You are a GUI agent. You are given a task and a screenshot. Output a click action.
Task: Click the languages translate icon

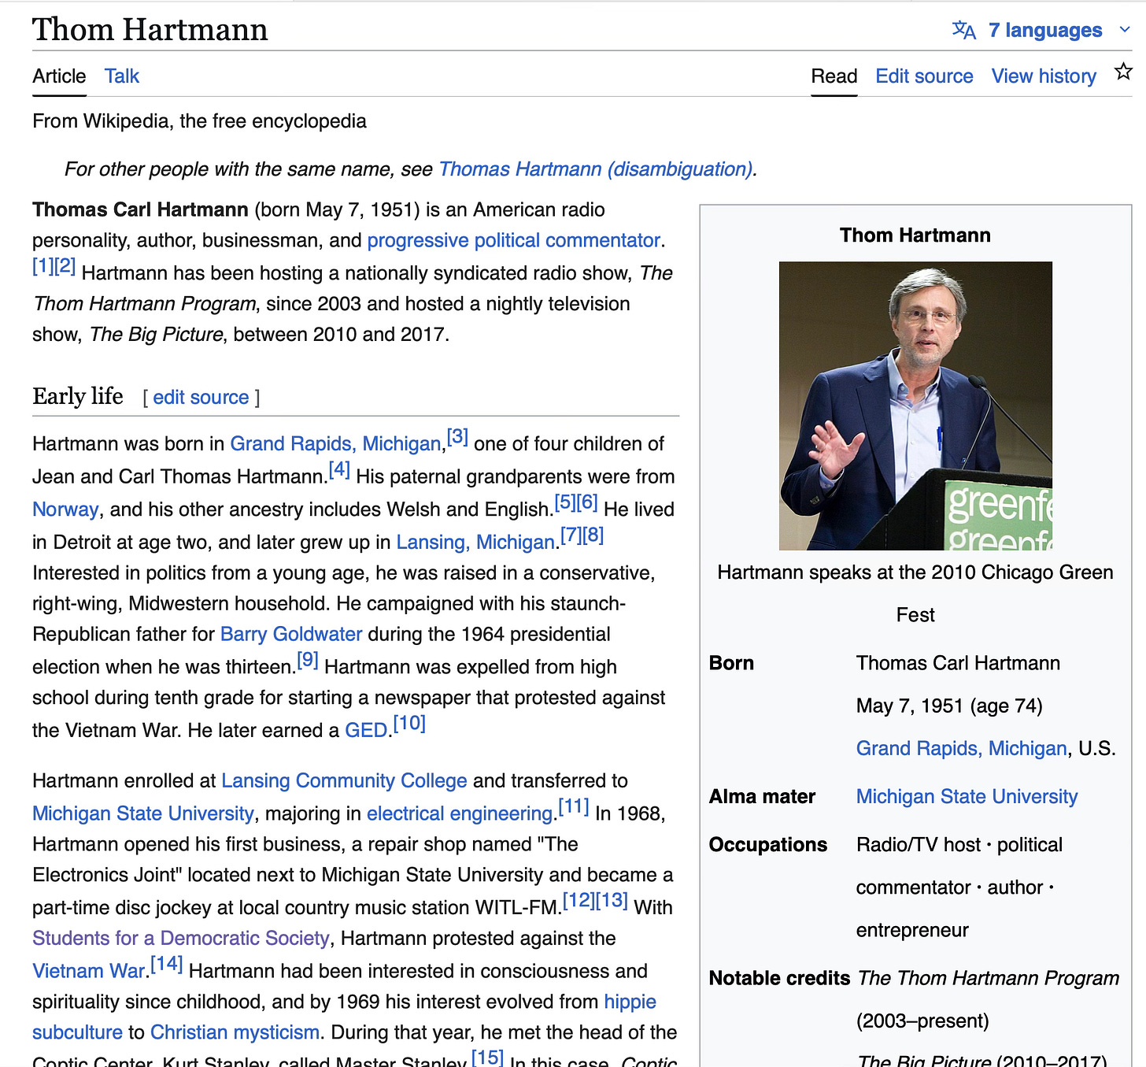tap(963, 30)
